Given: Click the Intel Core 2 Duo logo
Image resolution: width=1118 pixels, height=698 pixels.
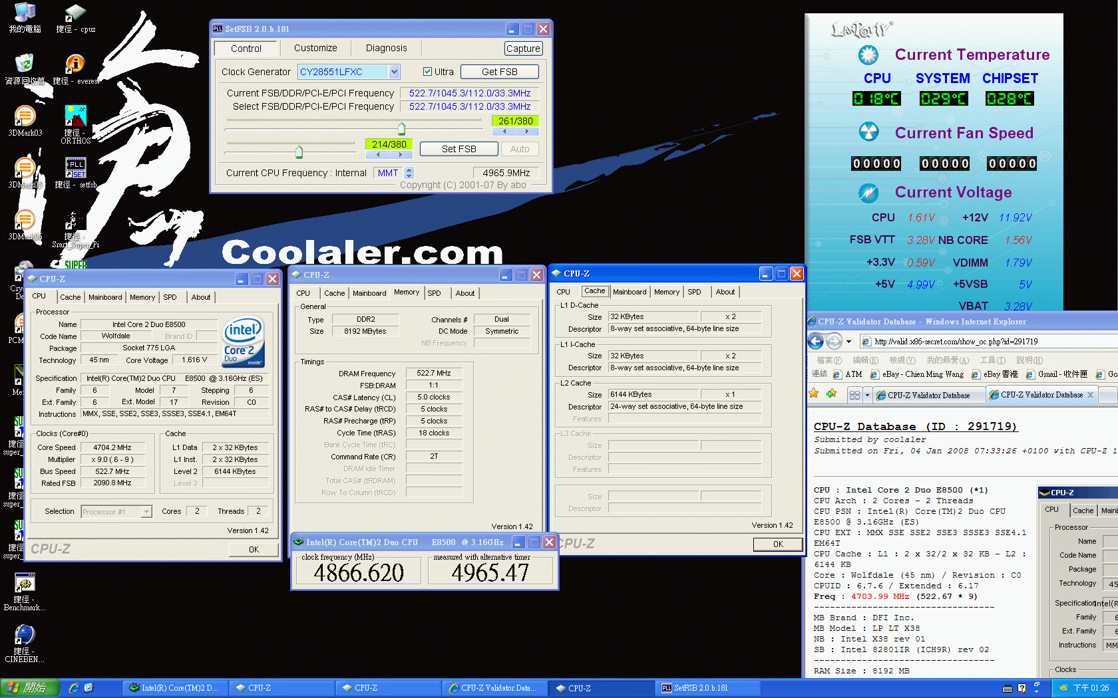Looking at the screenshot, I should (243, 341).
